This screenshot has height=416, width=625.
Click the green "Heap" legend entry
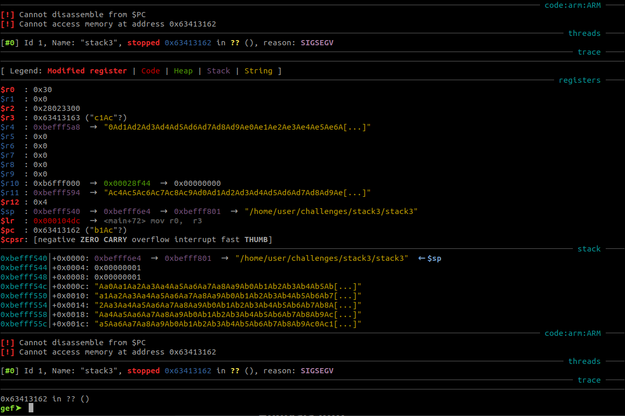pos(183,71)
